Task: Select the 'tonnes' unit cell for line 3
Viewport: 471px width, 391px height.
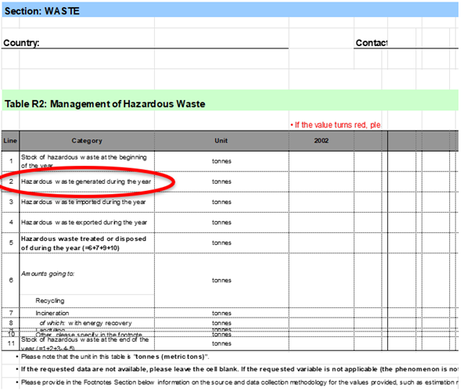Action: tap(221, 202)
